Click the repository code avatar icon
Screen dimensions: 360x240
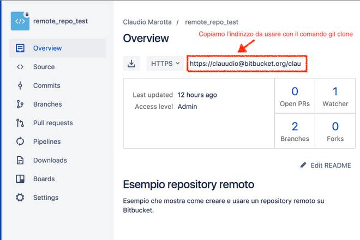pos(20,21)
